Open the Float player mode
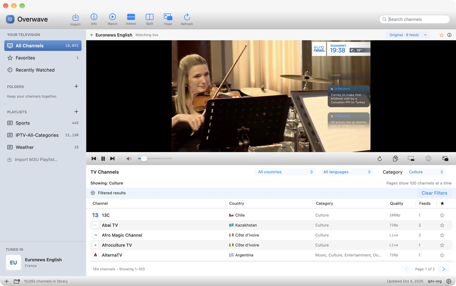 point(168,20)
